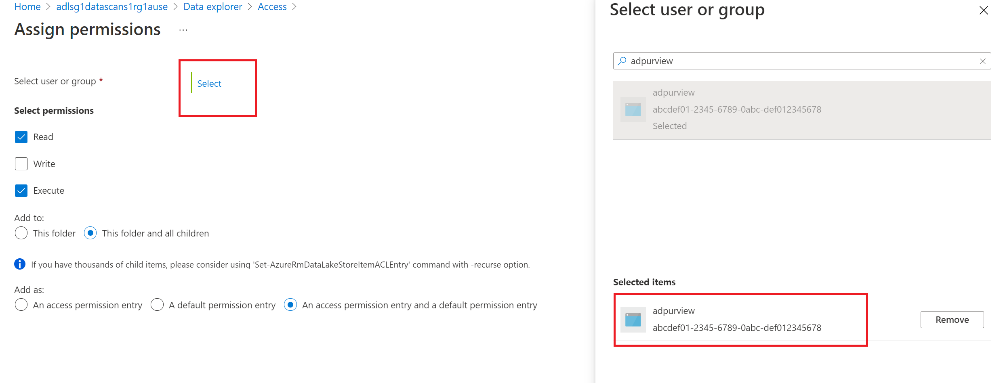Navigate to the Access breadcrumb
The height and width of the screenshot is (383, 1003).
(272, 7)
